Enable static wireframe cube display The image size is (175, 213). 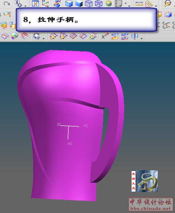click(99, 4)
